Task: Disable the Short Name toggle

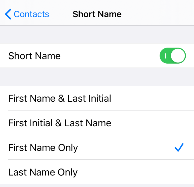Action: [173, 56]
